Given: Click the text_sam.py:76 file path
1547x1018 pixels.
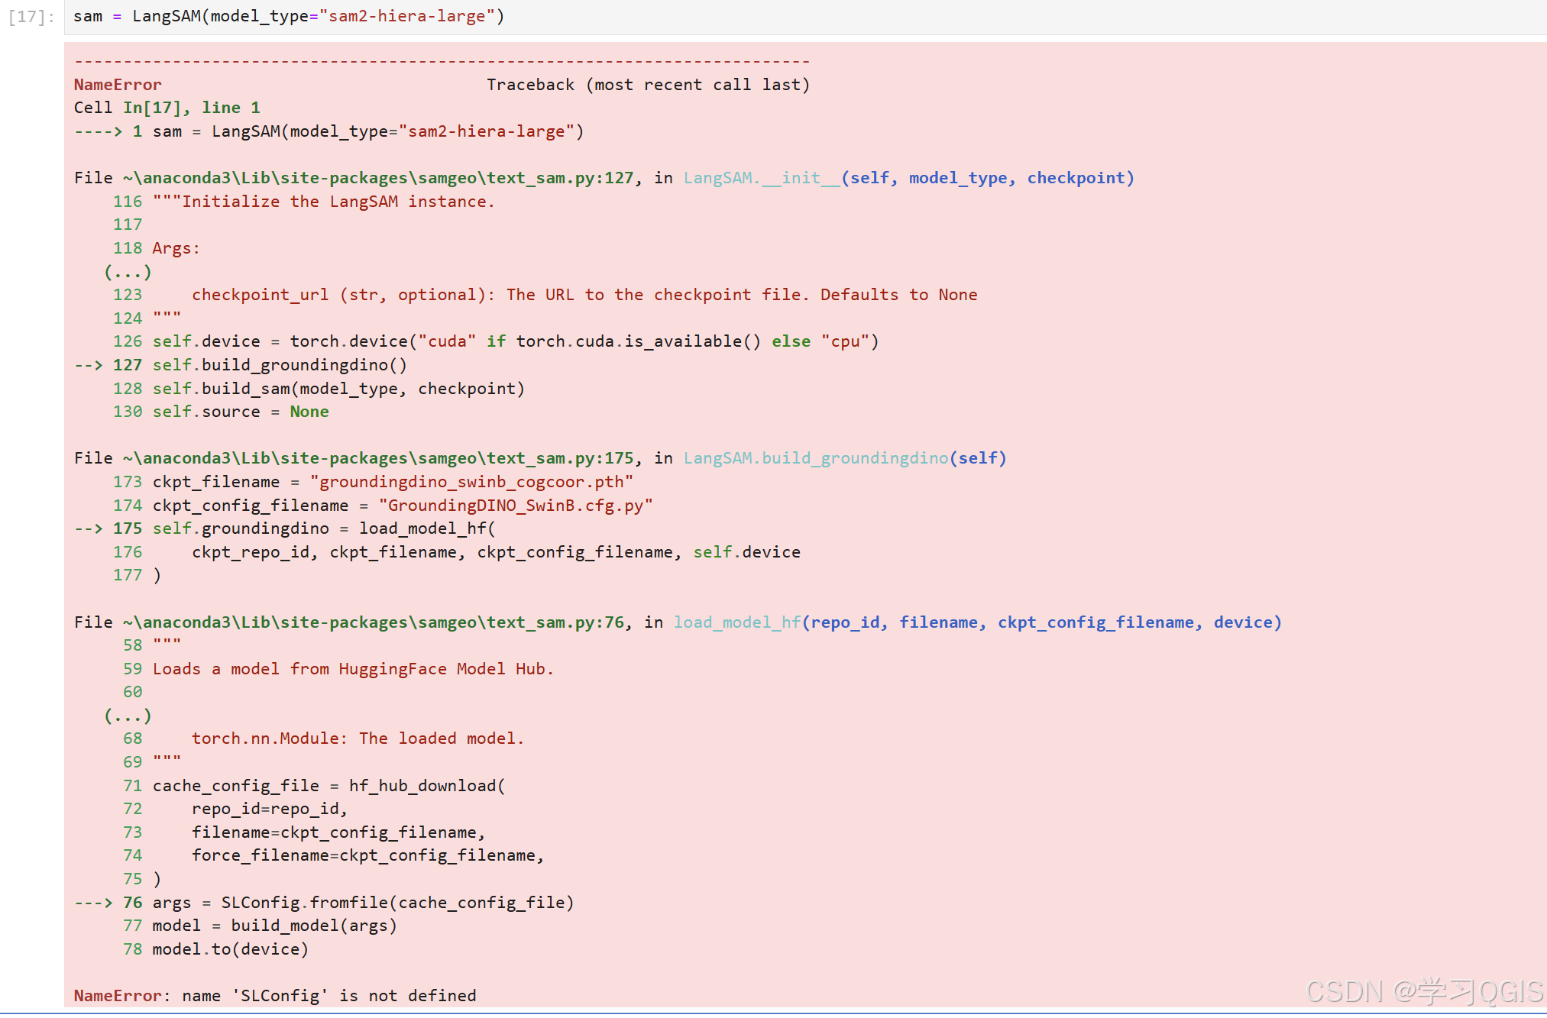Looking at the screenshot, I should pyautogui.click(x=374, y=622).
